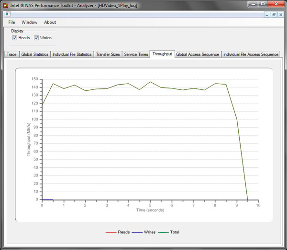Select the Transfer Sizes tab

[108, 54]
